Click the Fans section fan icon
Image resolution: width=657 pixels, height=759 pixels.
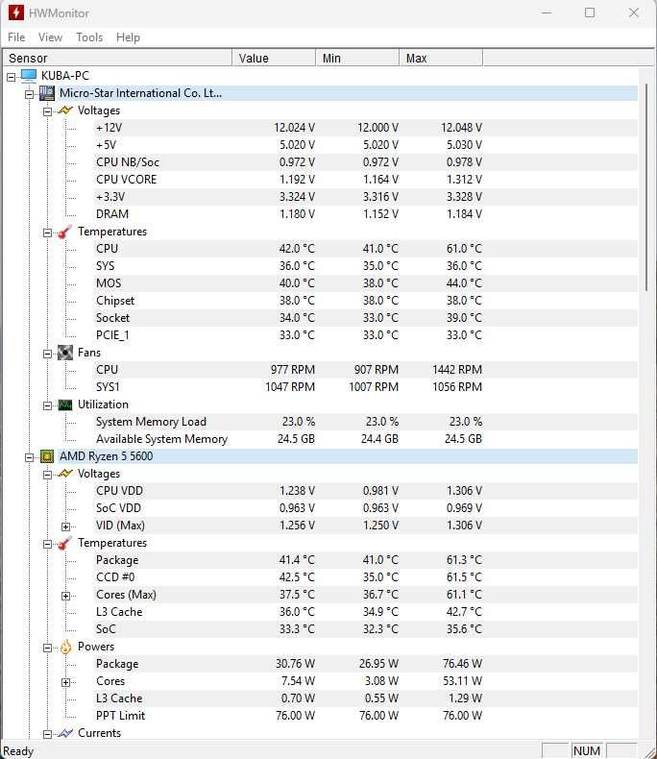click(64, 353)
